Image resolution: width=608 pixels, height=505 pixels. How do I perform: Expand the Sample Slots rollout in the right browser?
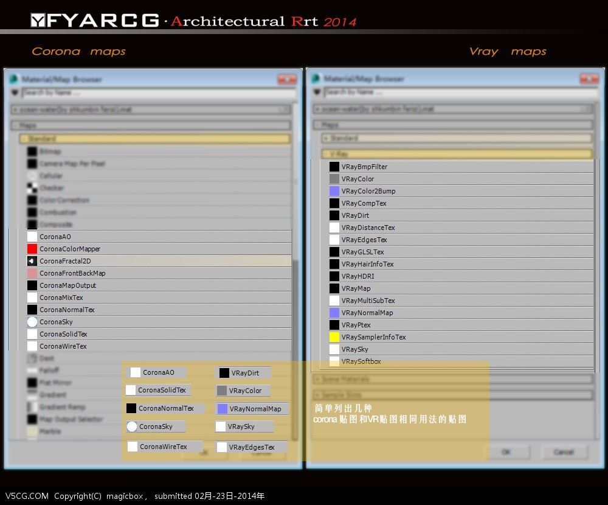[453, 395]
